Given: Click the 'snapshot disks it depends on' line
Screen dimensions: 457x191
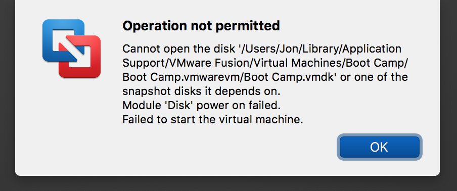Looking at the screenshot, I should pos(201,91).
